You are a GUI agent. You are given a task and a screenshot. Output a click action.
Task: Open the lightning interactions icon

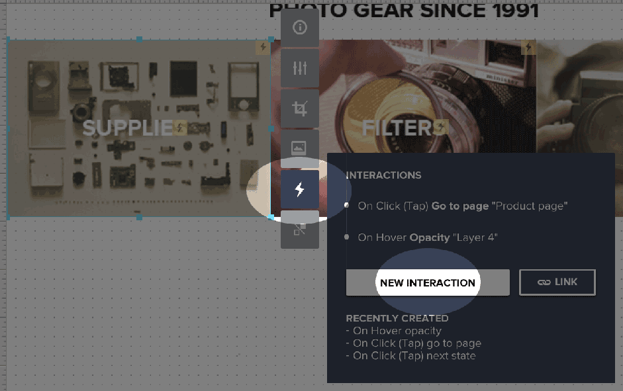299,189
